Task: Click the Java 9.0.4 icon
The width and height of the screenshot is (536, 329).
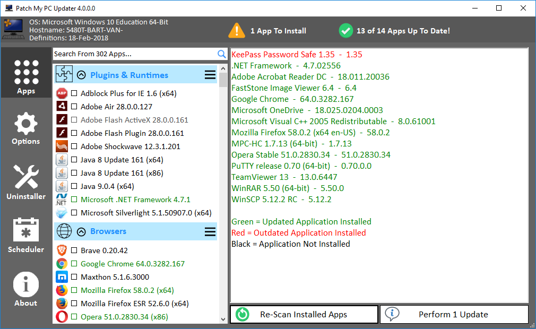Action: pos(62,186)
